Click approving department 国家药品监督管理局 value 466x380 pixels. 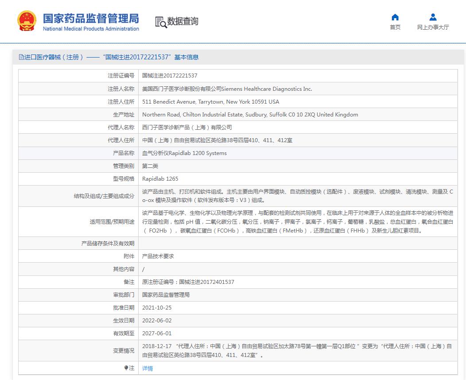[166, 295]
